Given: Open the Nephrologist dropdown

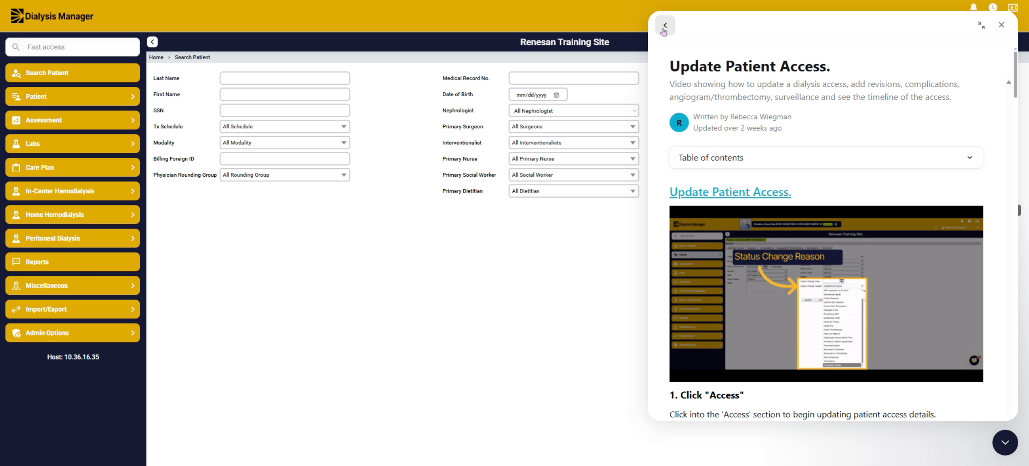Looking at the screenshot, I should [574, 111].
